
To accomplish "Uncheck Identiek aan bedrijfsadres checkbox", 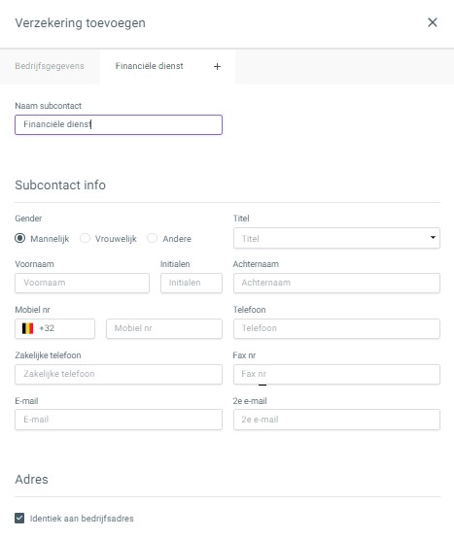I will pos(19,519).
